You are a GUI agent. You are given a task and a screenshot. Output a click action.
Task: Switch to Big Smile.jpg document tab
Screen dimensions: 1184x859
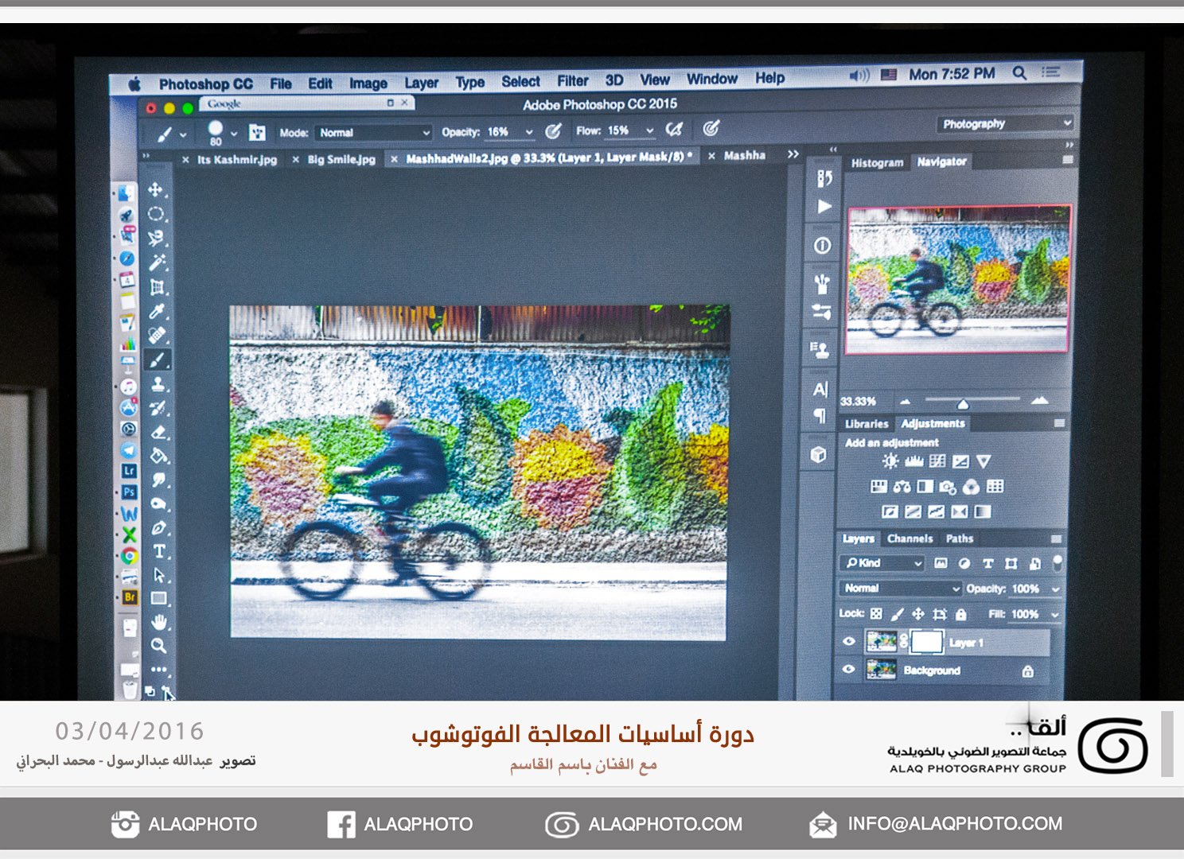341,159
